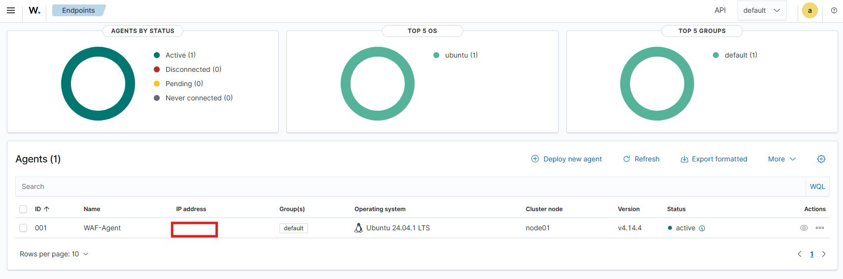Click Export formatted

click(714, 159)
